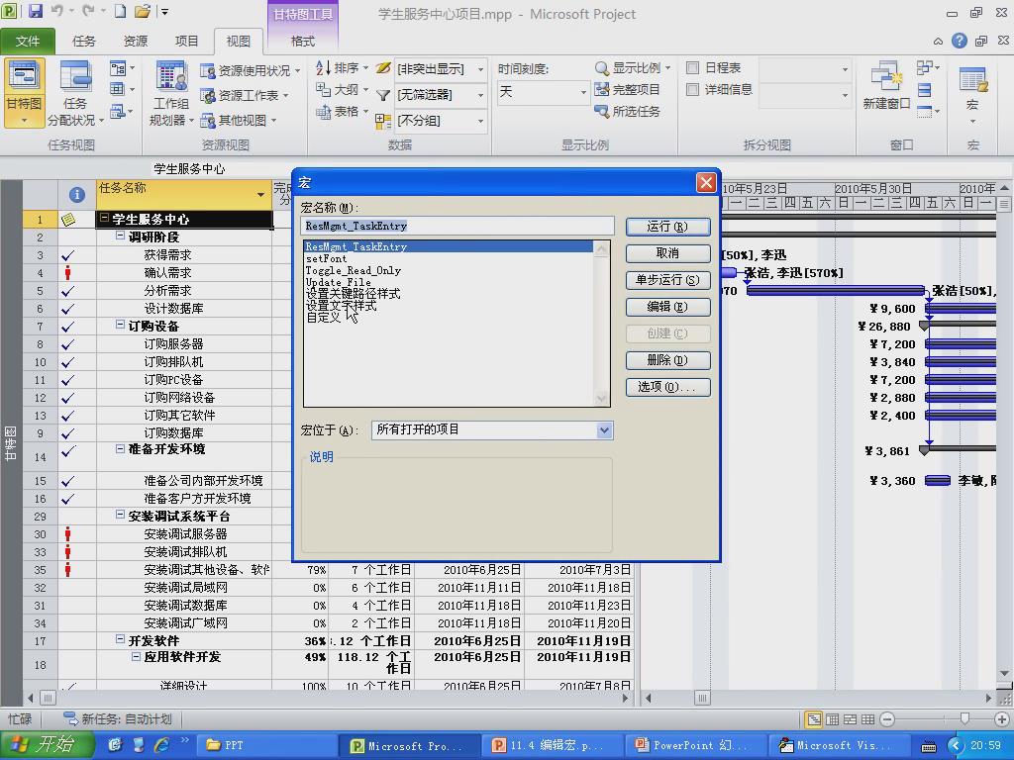Click the info indicator column header icon
Screen dimensions: 1014x760
coord(77,194)
